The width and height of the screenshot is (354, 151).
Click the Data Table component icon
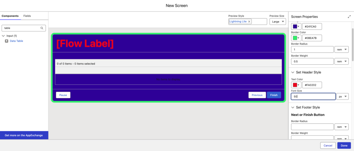point(7,41)
